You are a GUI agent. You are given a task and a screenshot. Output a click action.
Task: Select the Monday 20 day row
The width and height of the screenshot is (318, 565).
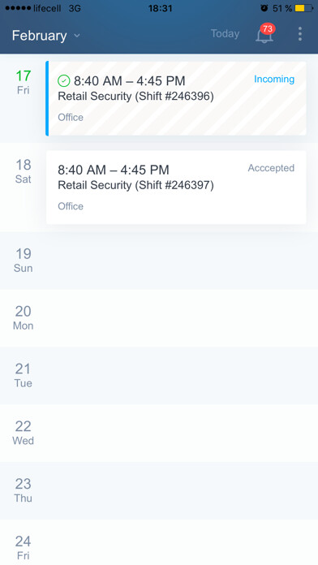(159, 318)
